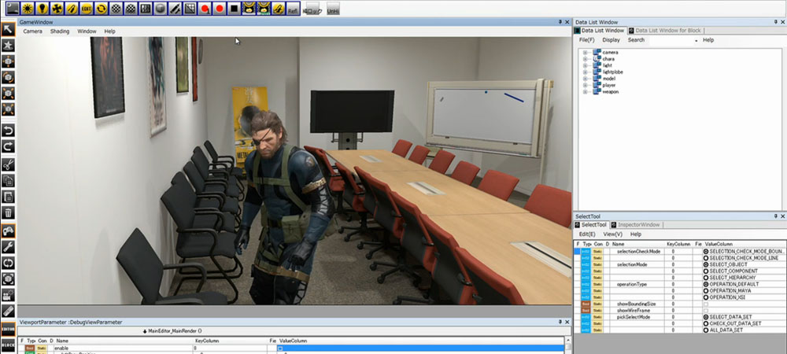The width and height of the screenshot is (787, 354).
Task: Select the SELECT_HIERARCHY radio option
Action: pyautogui.click(x=705, y=277)
